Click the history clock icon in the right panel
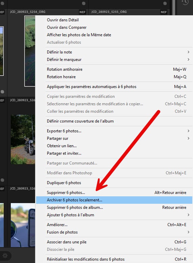Screen dimensions: 193x263 185,2
